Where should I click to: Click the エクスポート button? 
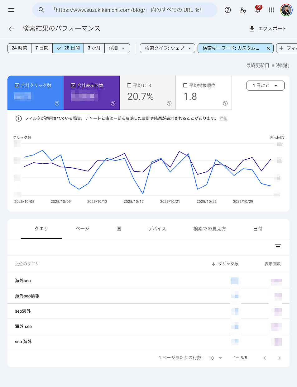click(x=268, y=29)
